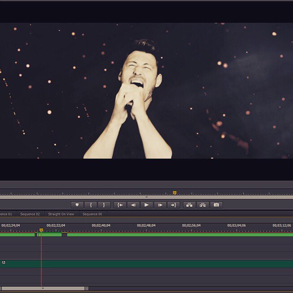Click the timeline horizontal scrollbar thumb

click(x=43, y=289)
